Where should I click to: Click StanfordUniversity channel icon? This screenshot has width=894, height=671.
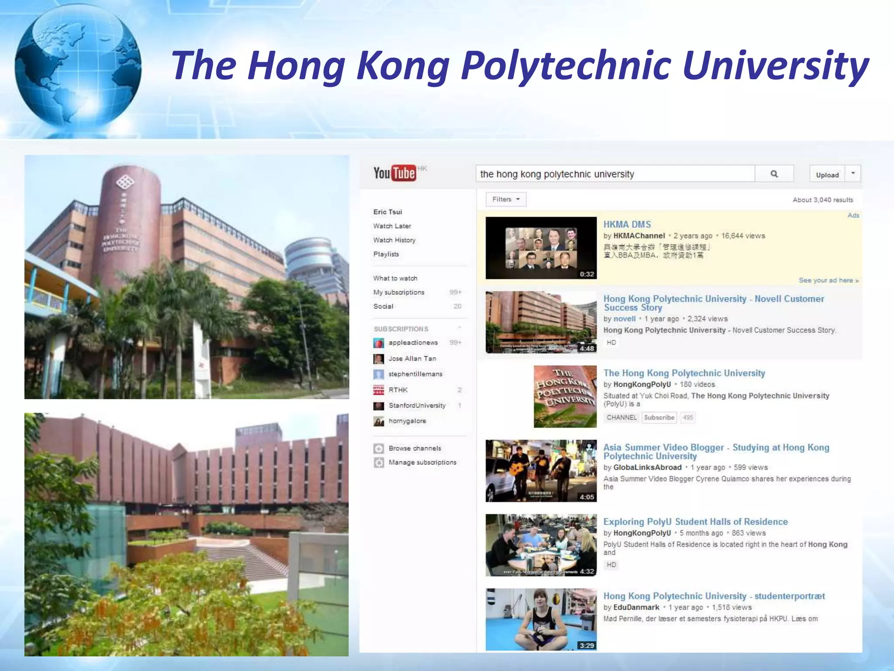pos(378,405)
